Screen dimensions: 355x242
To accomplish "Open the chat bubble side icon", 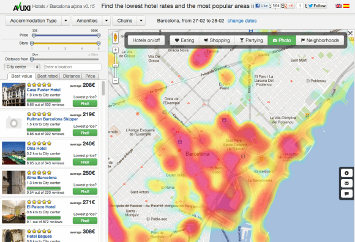I will pyautogui.click(x=346, y=194).
